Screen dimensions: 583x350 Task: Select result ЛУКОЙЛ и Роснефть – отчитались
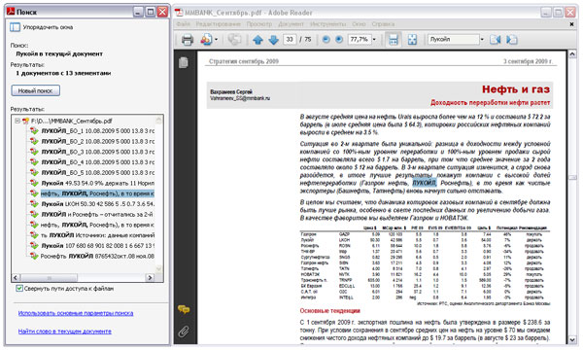click(x=96, y=214)
